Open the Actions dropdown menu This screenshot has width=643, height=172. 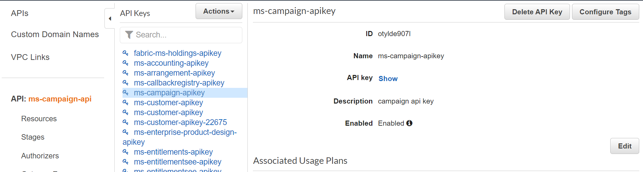click(x=219, y=11)
